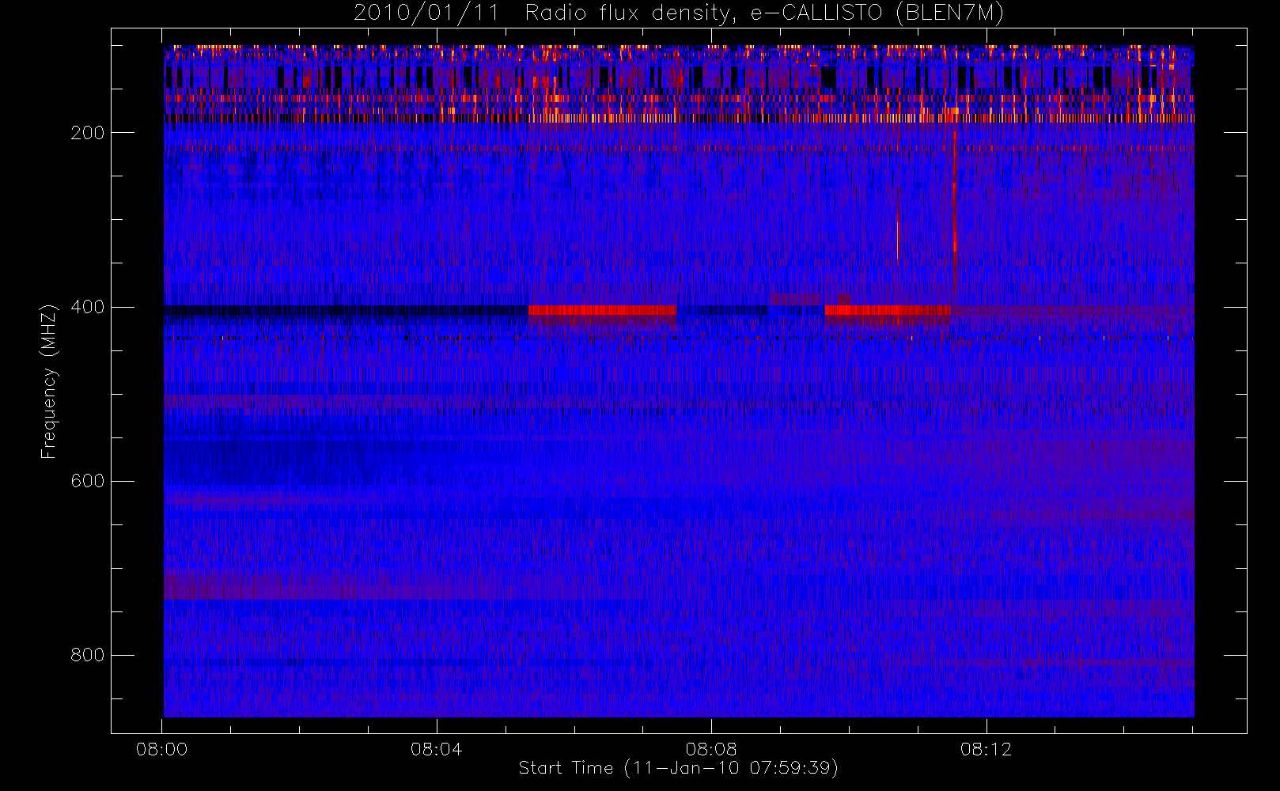This screenshot has width=1280, height=791.
Task: Click the 08:12 time tick label
Action: click(x=986, y=749)
